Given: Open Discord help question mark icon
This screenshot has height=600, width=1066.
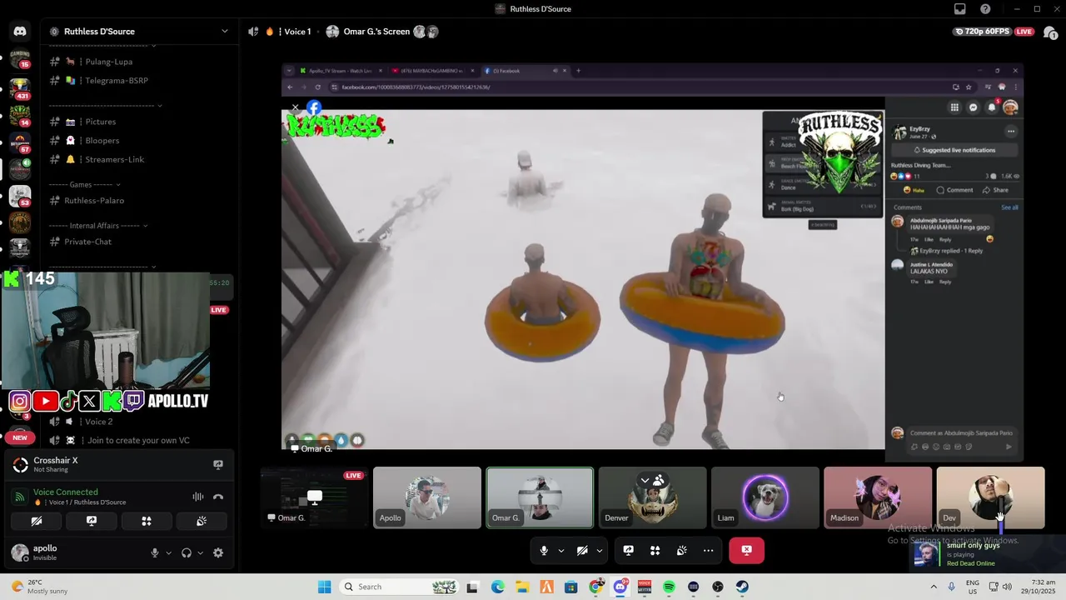Looking at the screenshot, I should 985,9.
